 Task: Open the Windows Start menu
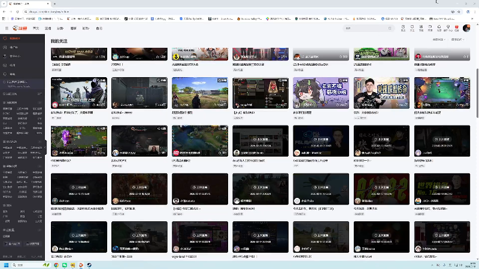point(6,265)
